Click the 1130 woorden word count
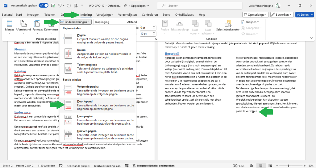 tap(46, 166)
